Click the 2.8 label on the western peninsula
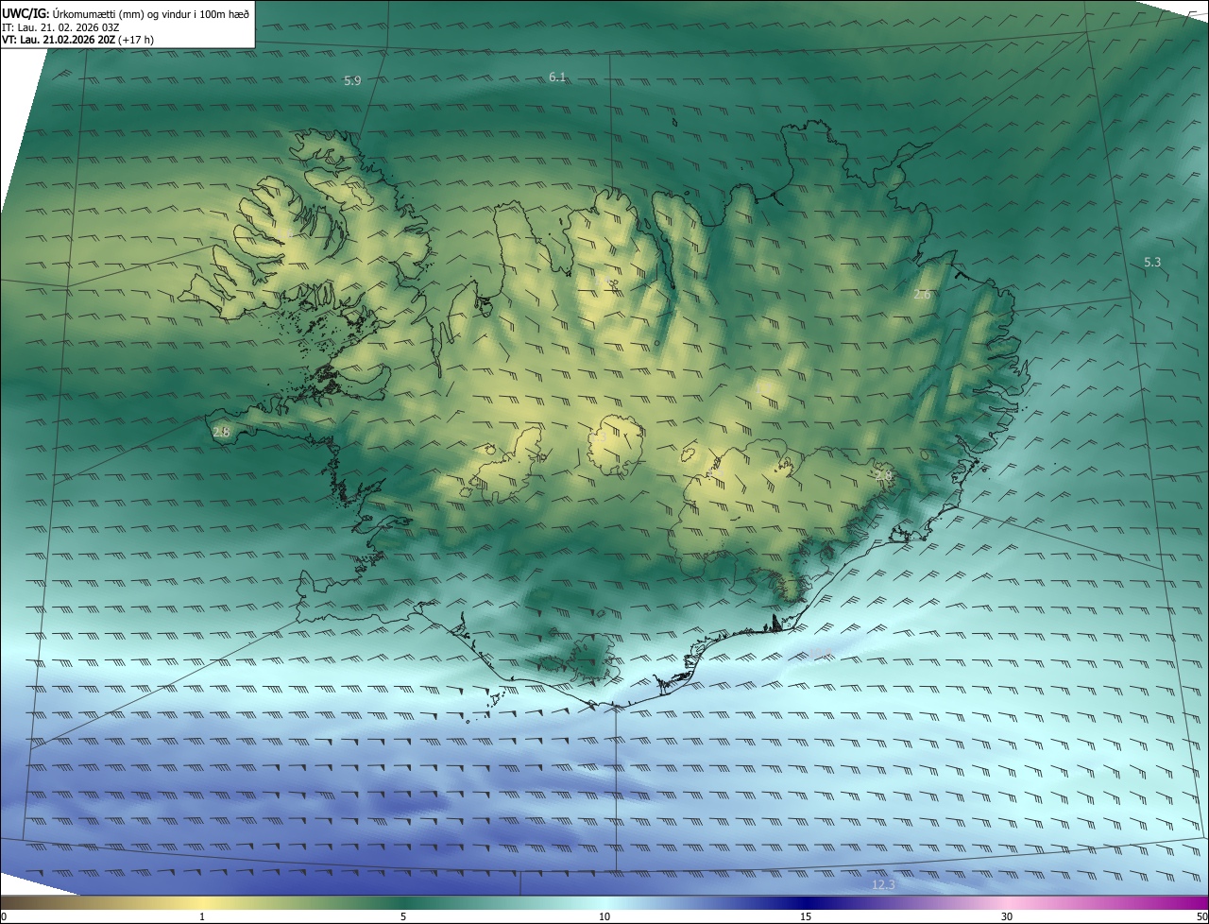 [222, 432]
